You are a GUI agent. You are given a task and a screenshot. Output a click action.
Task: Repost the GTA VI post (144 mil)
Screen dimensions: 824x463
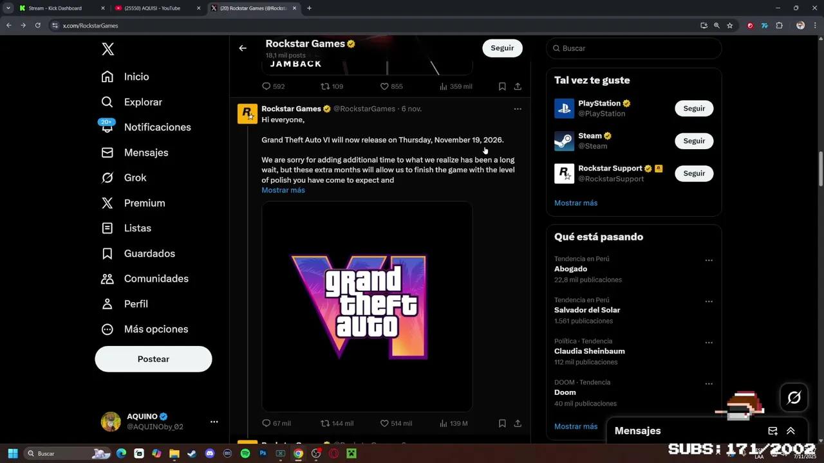[x=337, y=423]
